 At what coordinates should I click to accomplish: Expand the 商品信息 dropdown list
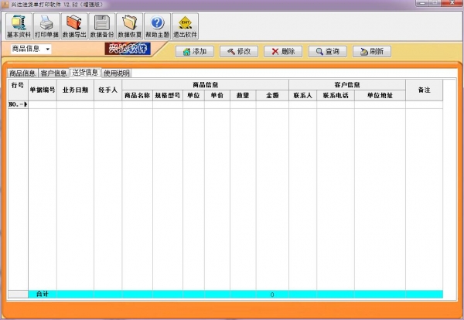[x=48, y=49]
